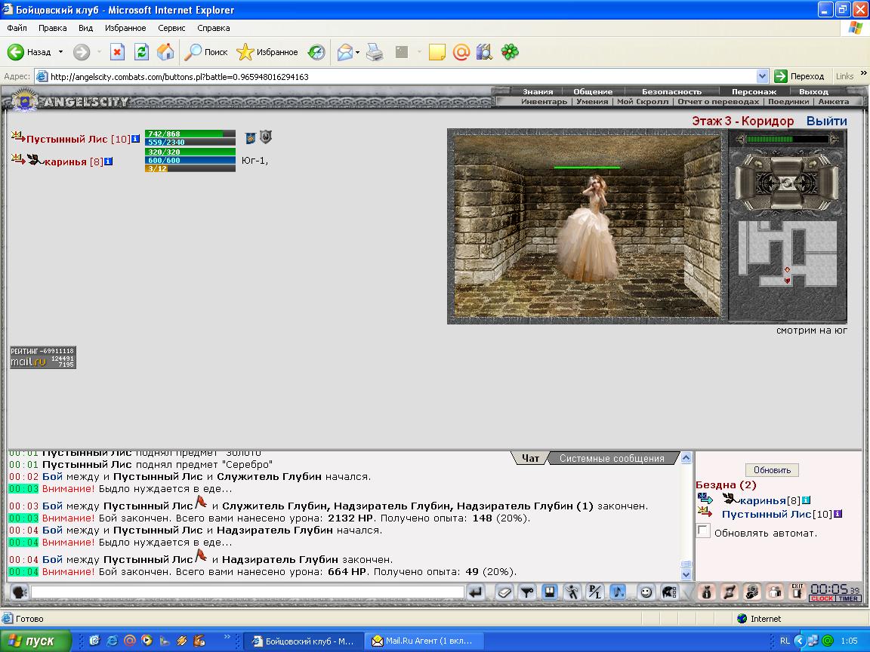Switch to Системные сообщения tab

612,459
